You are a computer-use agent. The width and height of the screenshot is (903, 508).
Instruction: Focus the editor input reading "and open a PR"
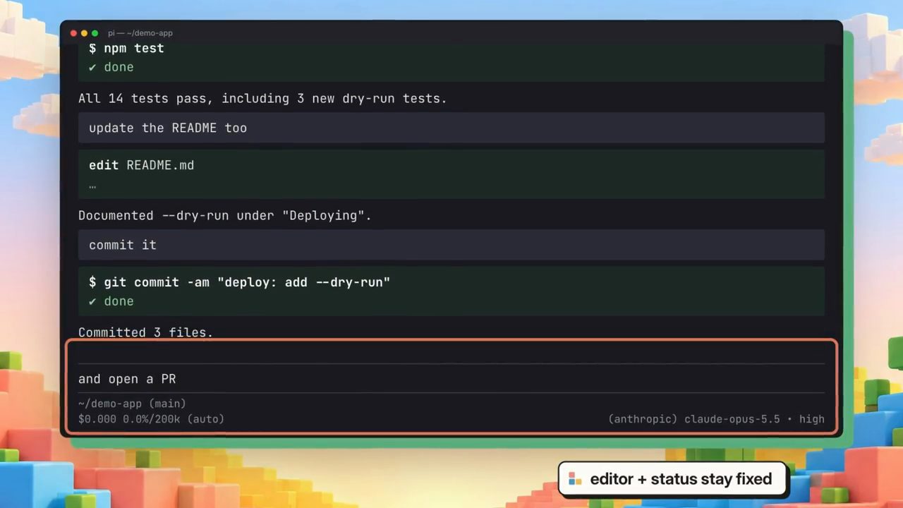coord(451,379)
